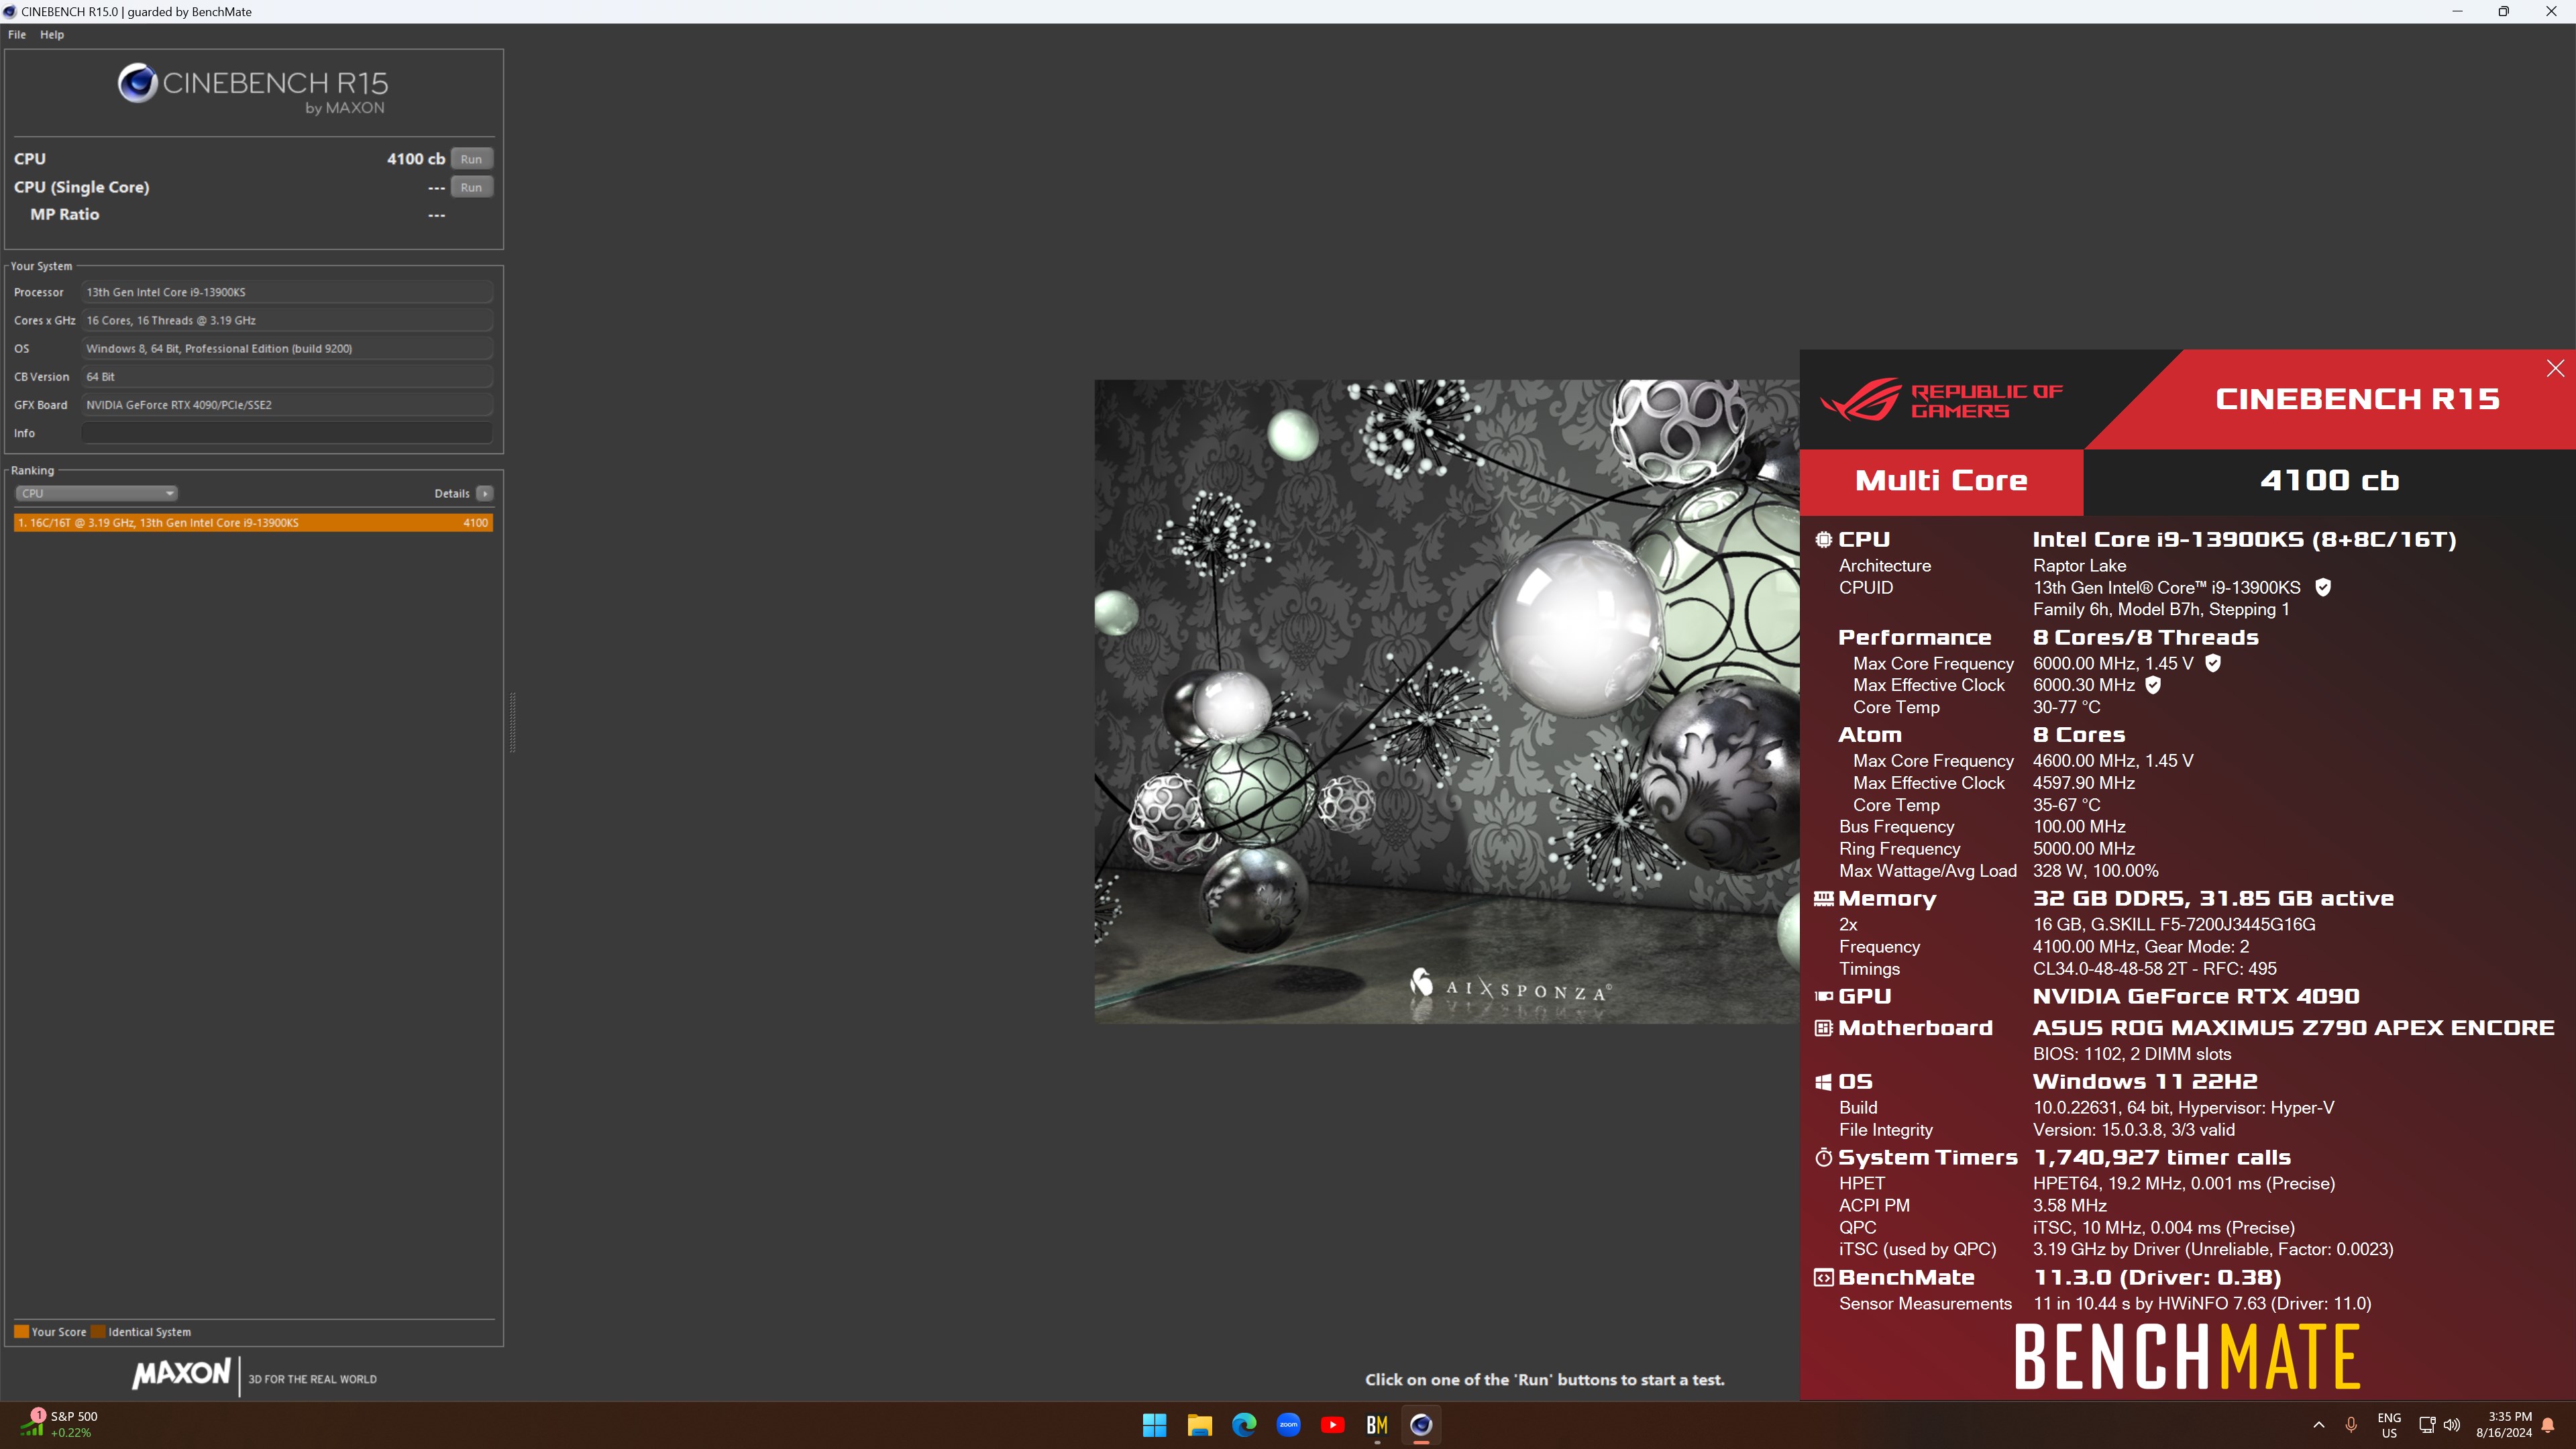Click the microphone tray icon
Viewport: 2576px width, 1449px height.
pyautogui.click(x=2351, y=1425)
